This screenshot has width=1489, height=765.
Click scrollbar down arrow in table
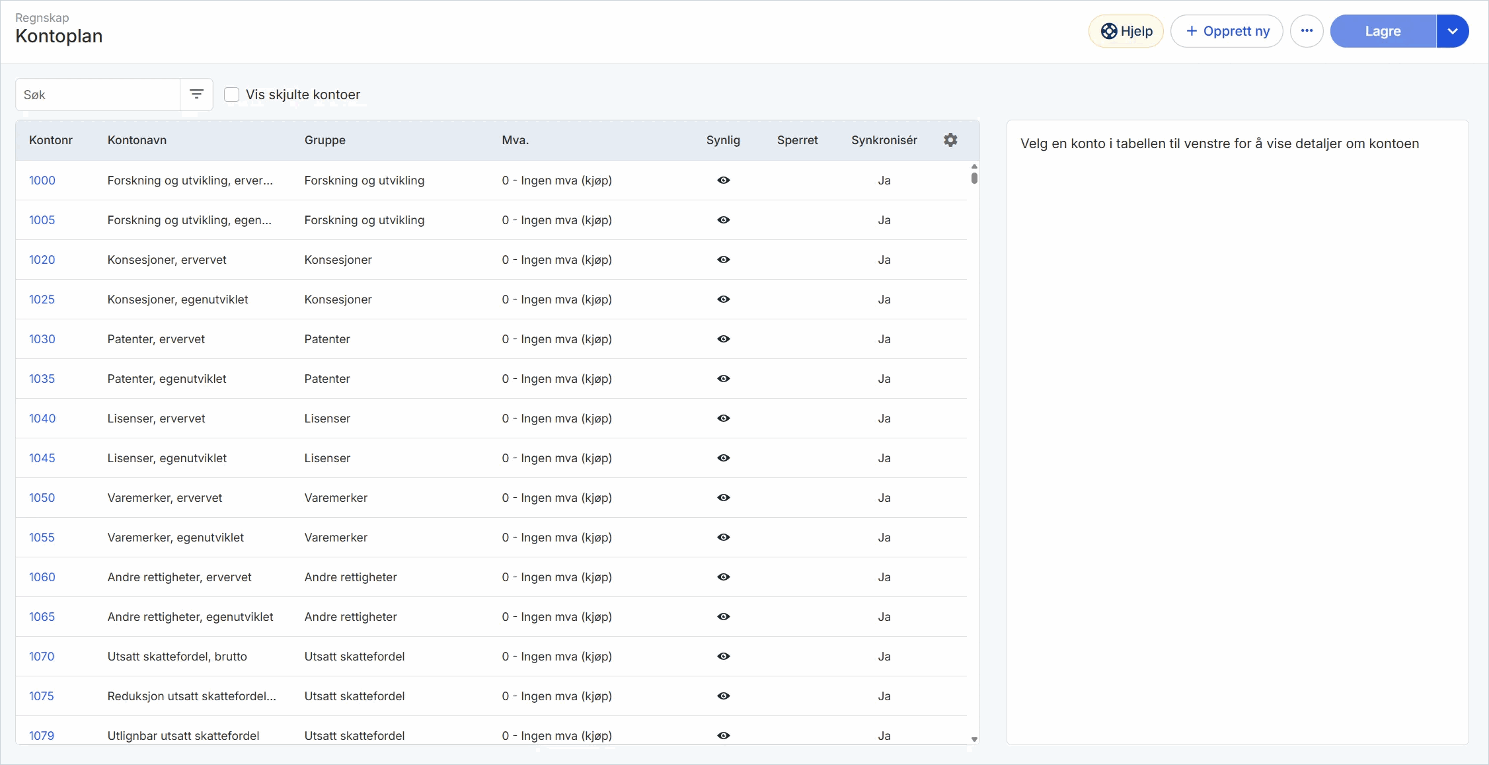tap(974, 739)
